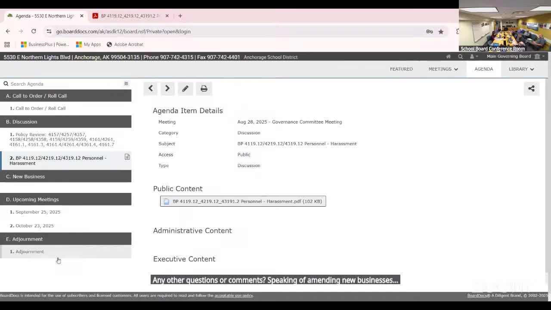Image resolution: width=551 pixels, height=310 pixels.
Task: Click the Public Content heading
Action: [x=178, y=189]
